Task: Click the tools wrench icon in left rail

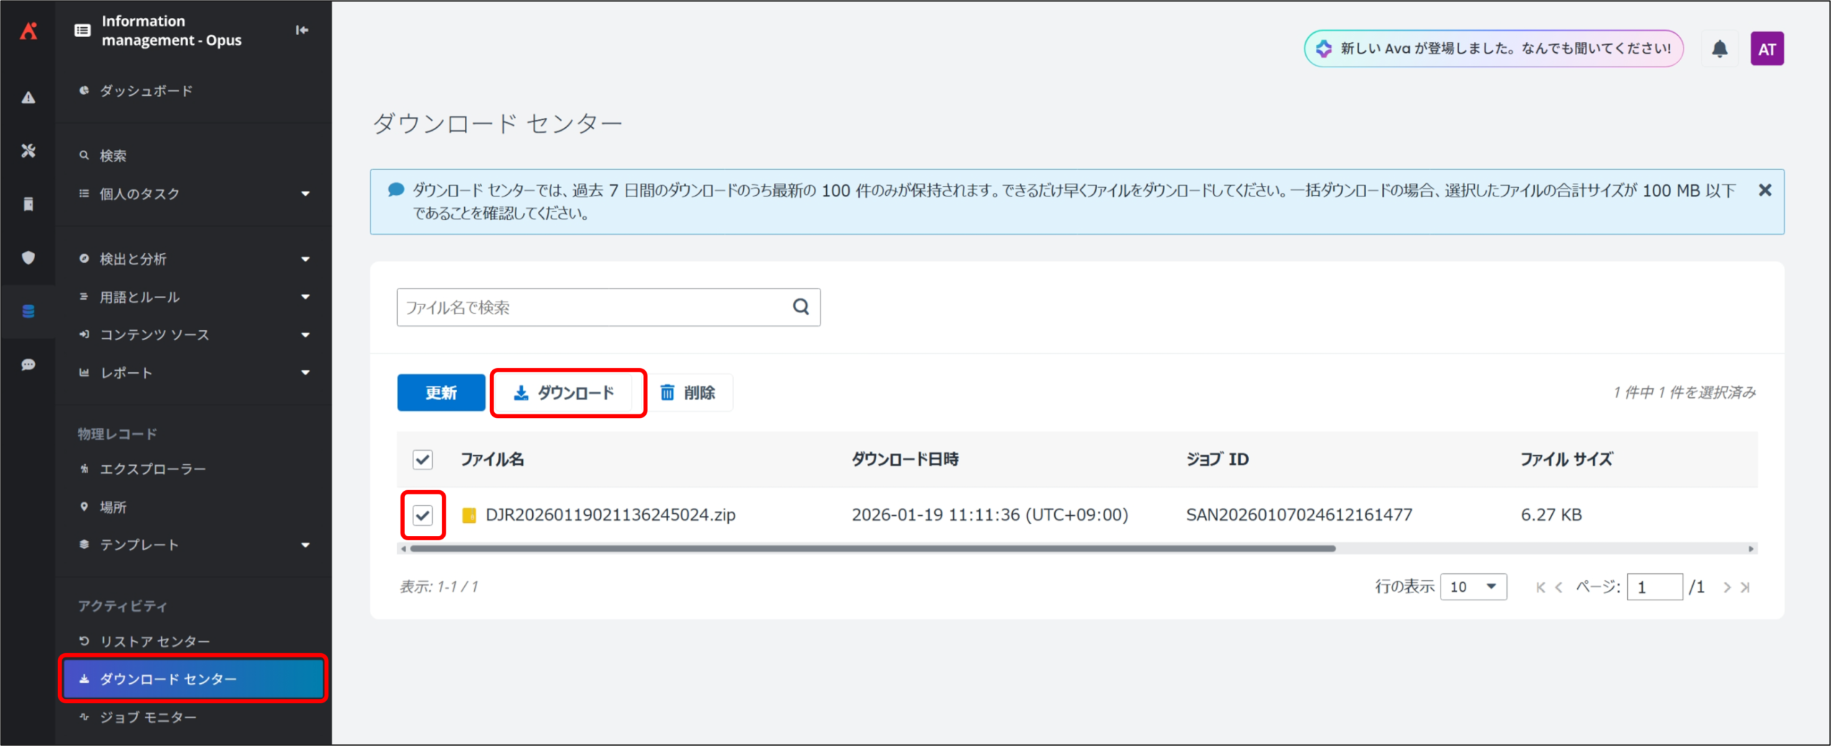Action: [x=29, y=151]
